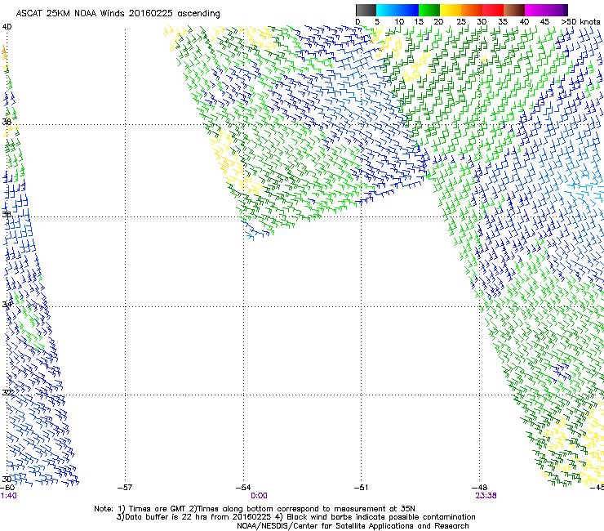
Task: Click the '>50 knots' legend label
Action: [580, 22]
